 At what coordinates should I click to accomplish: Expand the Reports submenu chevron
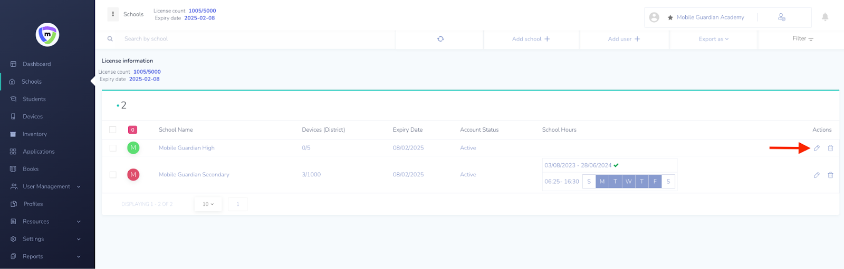(79, 256)
